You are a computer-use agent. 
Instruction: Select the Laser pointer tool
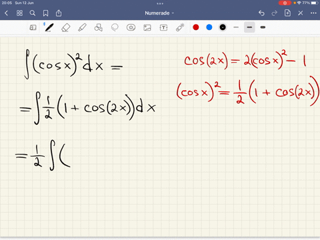[180, 27]
